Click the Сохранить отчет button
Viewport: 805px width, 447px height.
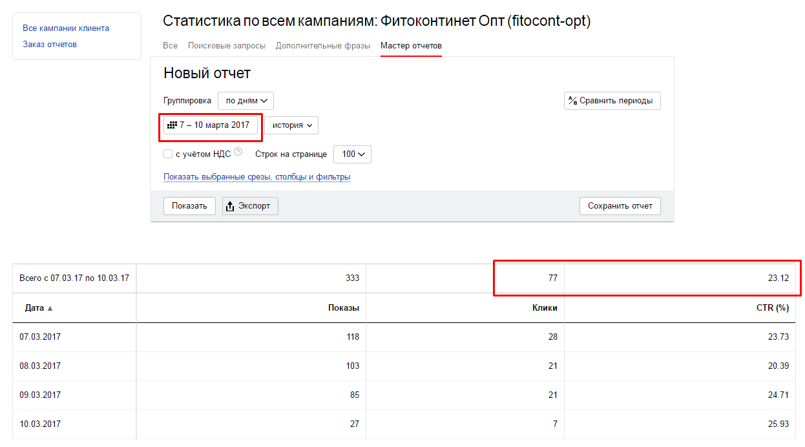tap(620, 206)
